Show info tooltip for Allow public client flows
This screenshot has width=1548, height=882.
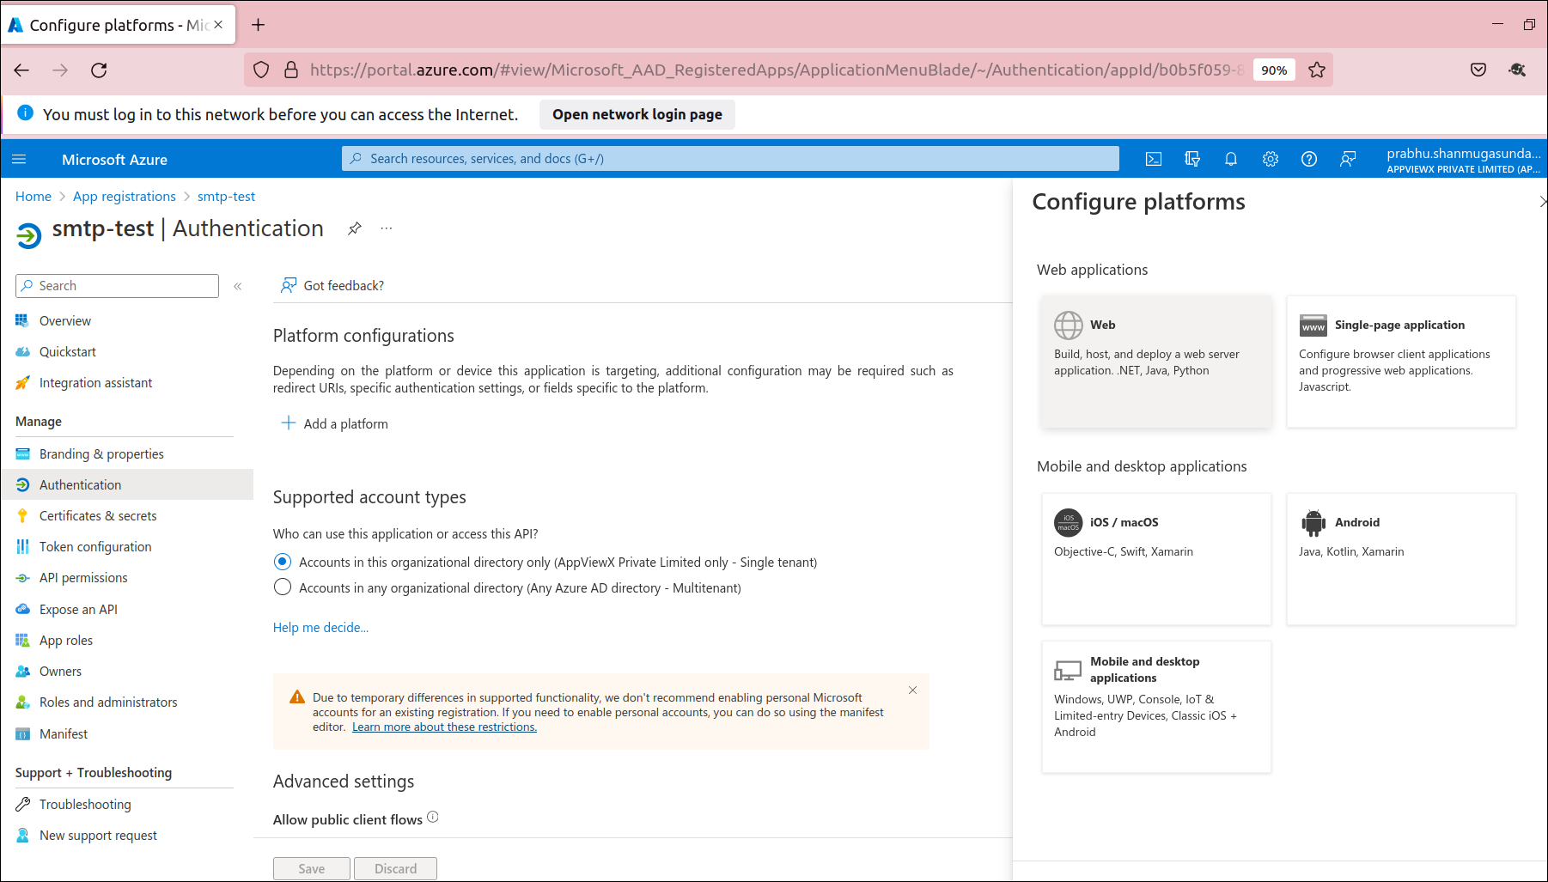point(433,818)
